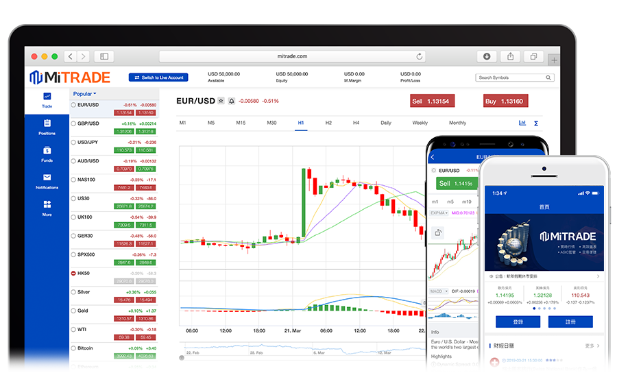Click the More grid icon in sidebar
The width and height of the screenshot is (617, 373).
click(47, 206)
